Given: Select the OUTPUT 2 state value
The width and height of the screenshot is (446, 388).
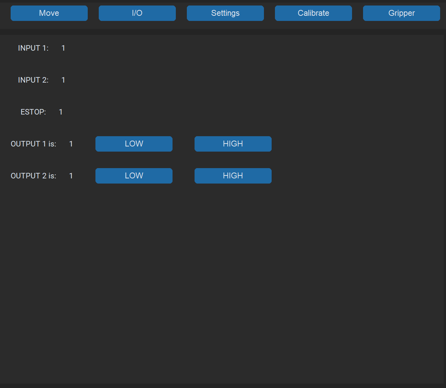Looking at the screenshot, I should 71,176.
